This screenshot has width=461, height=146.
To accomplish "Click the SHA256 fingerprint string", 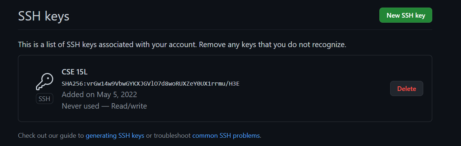I will point(151,84).
